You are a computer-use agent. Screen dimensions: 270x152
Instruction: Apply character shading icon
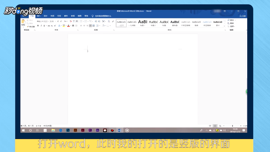73,26
